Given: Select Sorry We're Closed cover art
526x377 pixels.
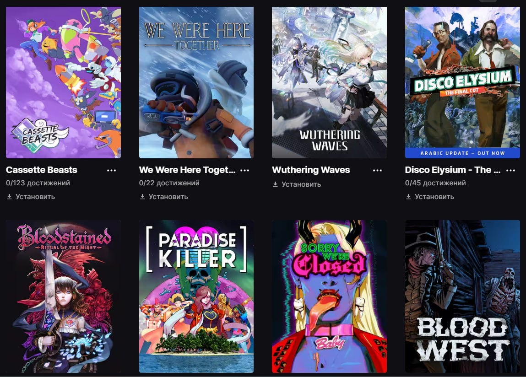Looking at the screenshot, I should pyautogui.click(x=330, y=296).
